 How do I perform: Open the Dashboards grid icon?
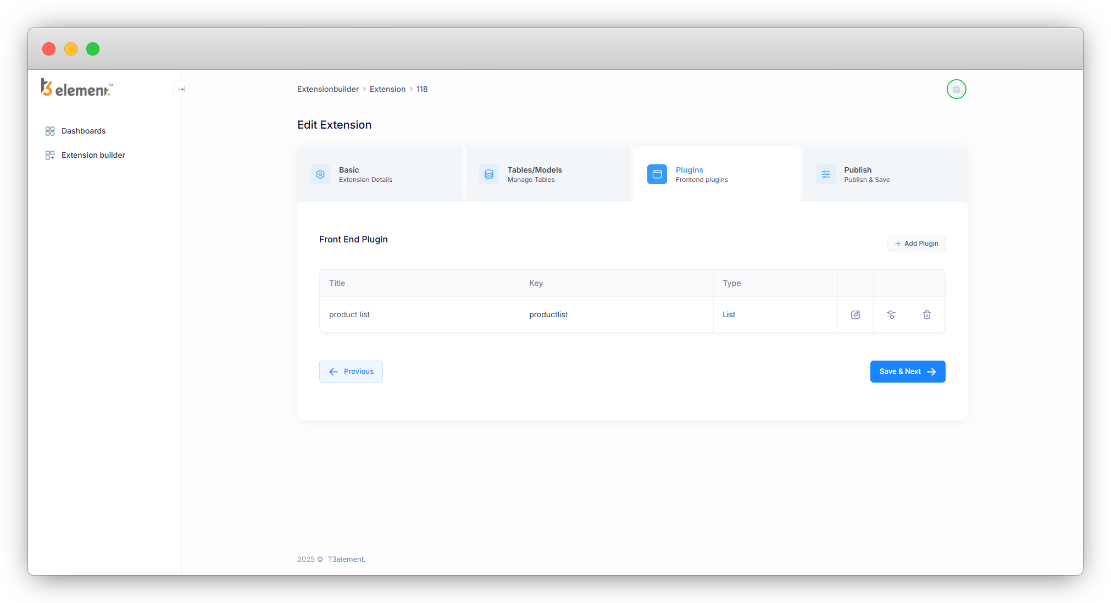coord(50,131)
